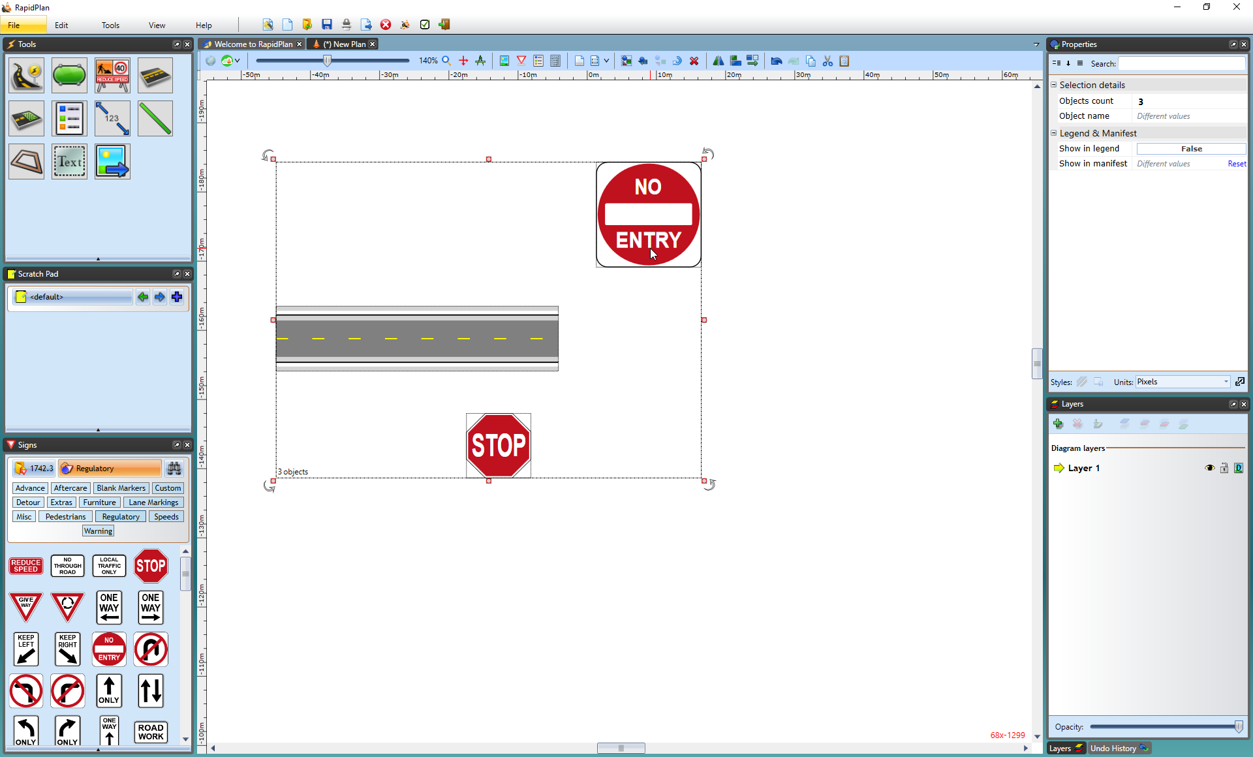
Task: Switch to Undo History tab
Action: [1119, 749]
